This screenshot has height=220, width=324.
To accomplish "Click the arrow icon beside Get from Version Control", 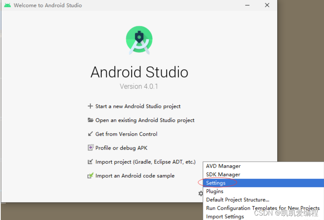I will pos(90,134).
